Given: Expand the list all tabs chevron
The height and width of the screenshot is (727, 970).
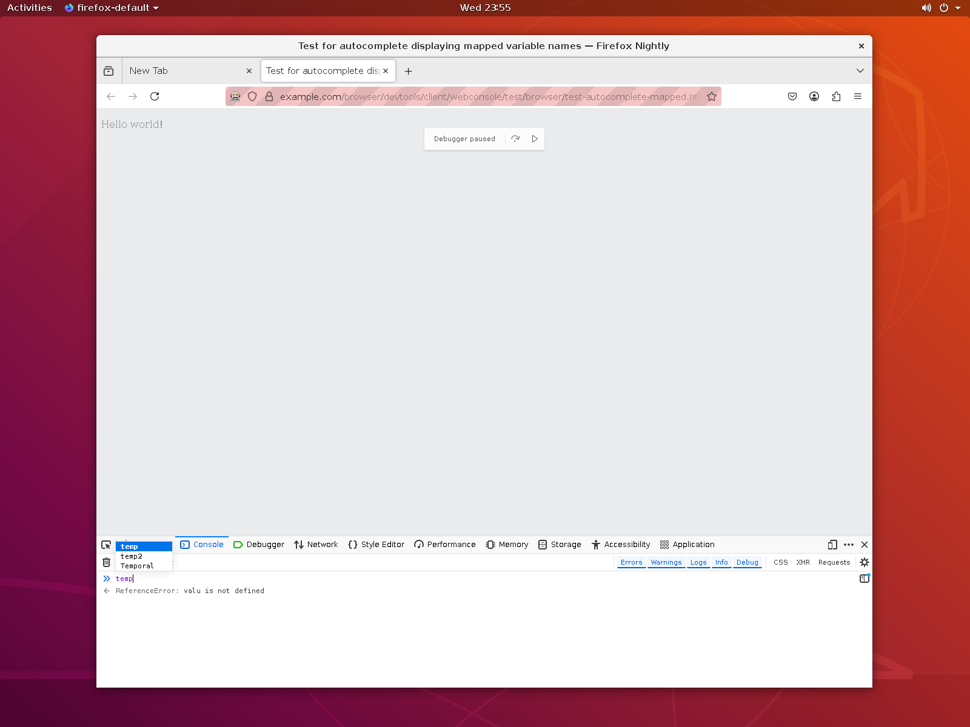Looking at the screenshot, I should coord(860,71).
